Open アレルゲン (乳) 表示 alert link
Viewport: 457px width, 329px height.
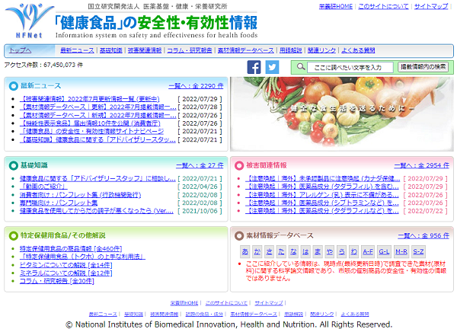(322, 195)
